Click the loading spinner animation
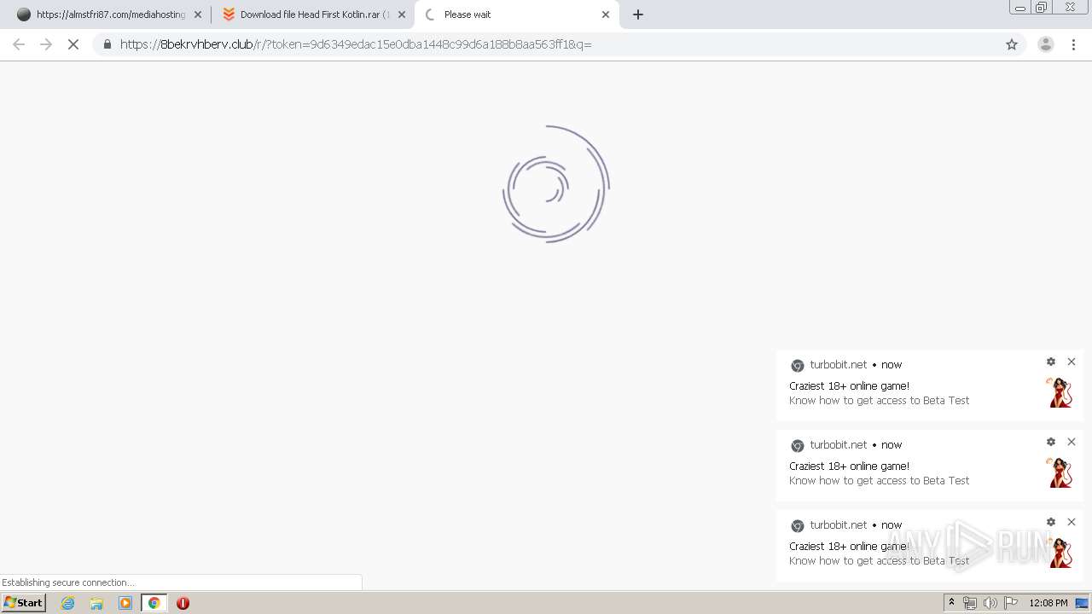1092x614 pixels. tap(555, 184)
